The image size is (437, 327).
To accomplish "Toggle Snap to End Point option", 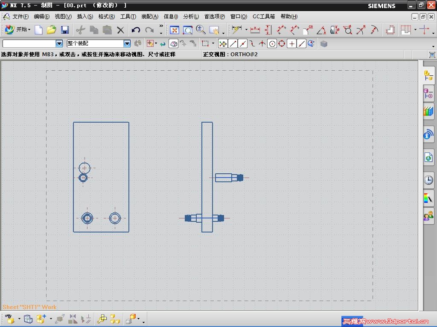I will [233, 44].
